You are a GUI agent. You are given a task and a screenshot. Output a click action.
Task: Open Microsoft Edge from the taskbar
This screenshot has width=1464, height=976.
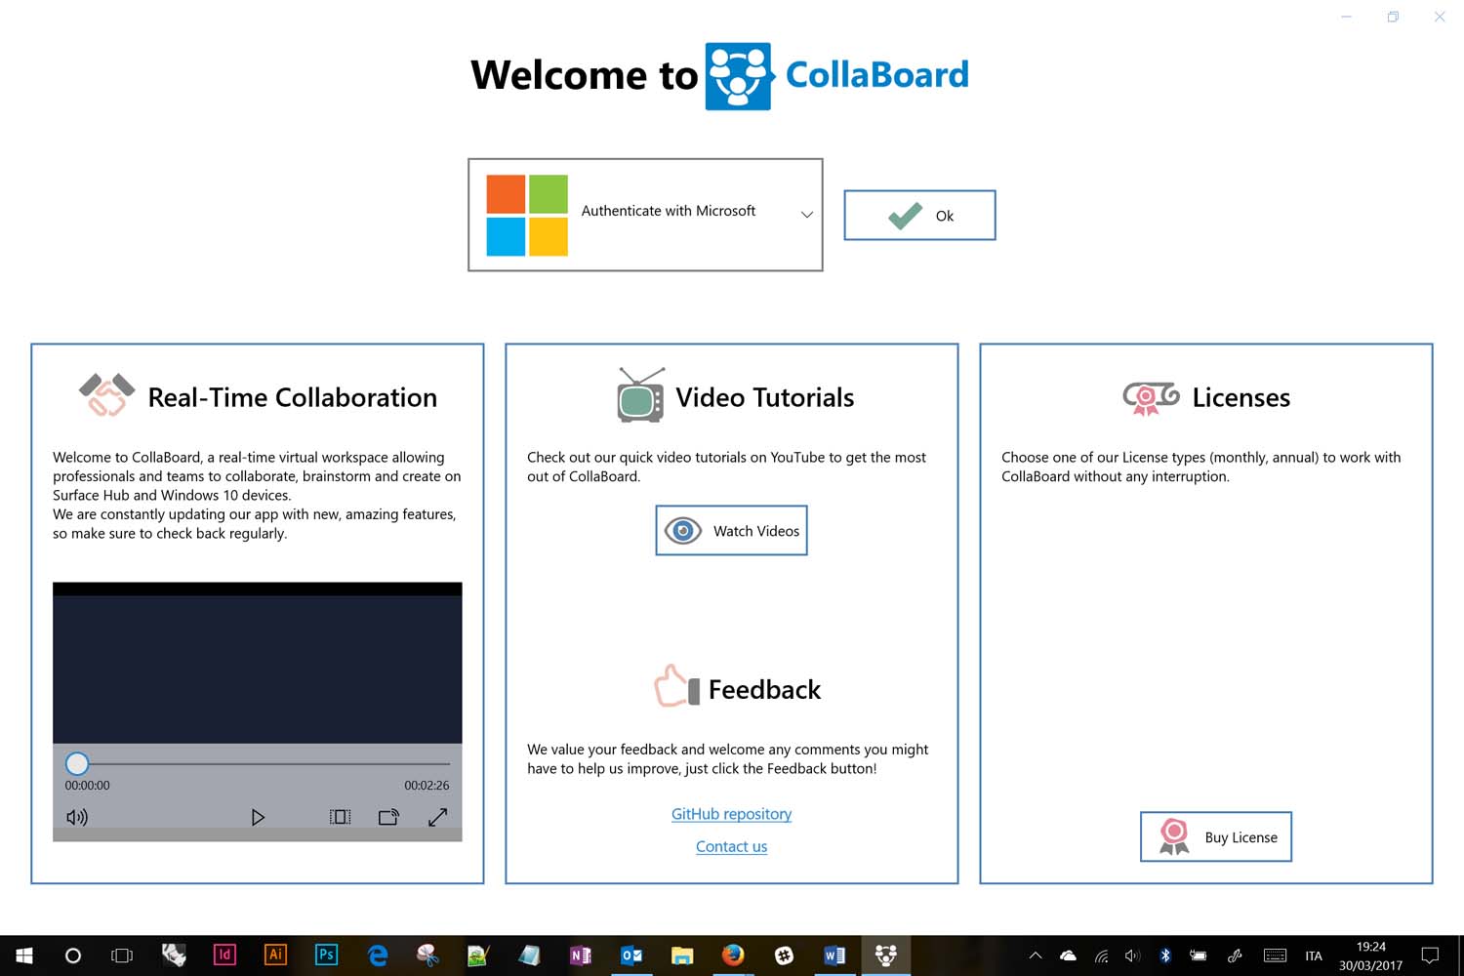[377, 956]
